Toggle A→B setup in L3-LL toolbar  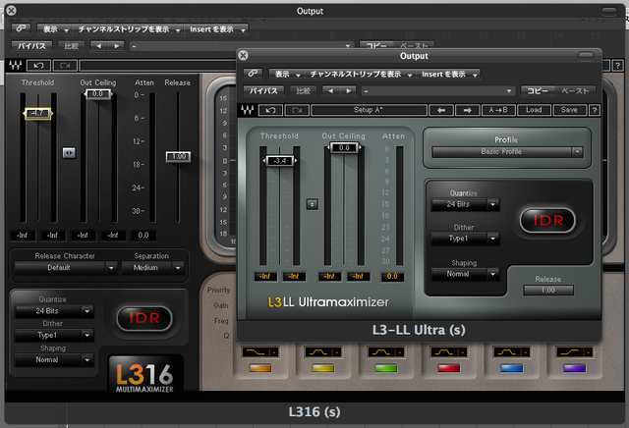click(498, 110)
